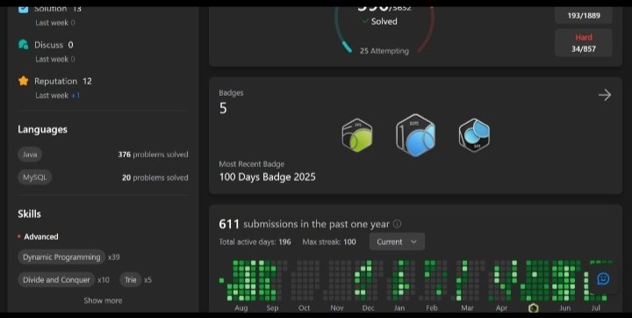Click the Solved progress ring center
The height and width of the screenshot is (318, 632).
(384, 21)
